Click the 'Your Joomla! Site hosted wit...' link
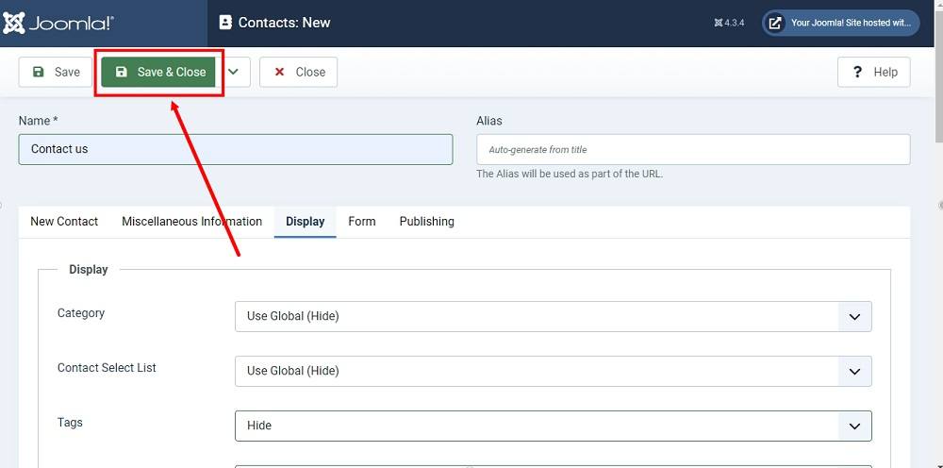Image resolution: width=943 pixels, height=468 pixels. click(x=841, y=23)
